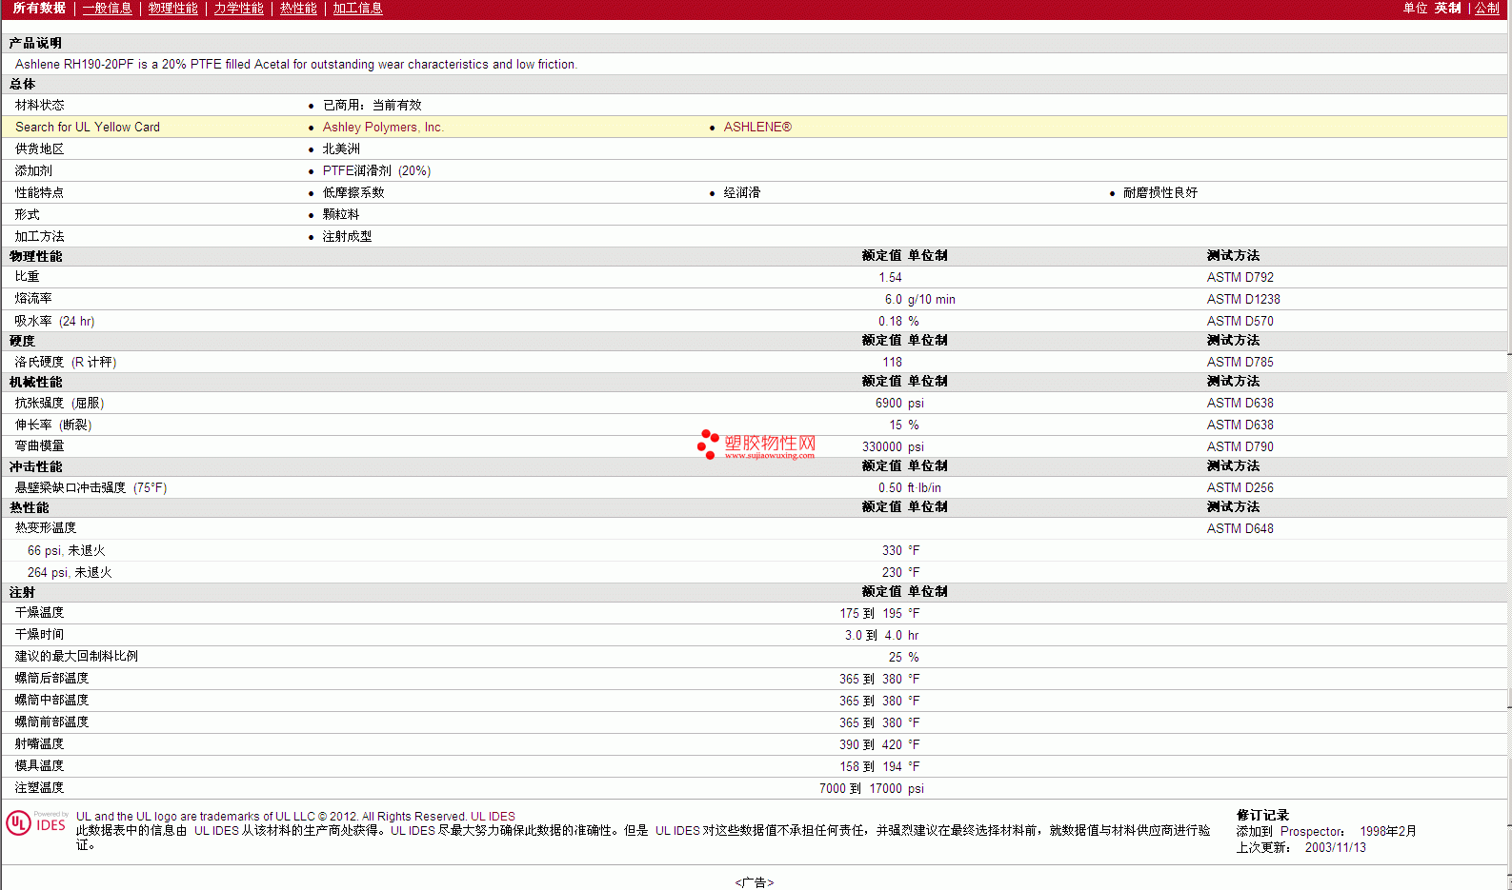Image resolution: width=1512 pixels, height=890 pixels.
Task: Select the 物理性能 section header in the table
Action: [35, 256]
